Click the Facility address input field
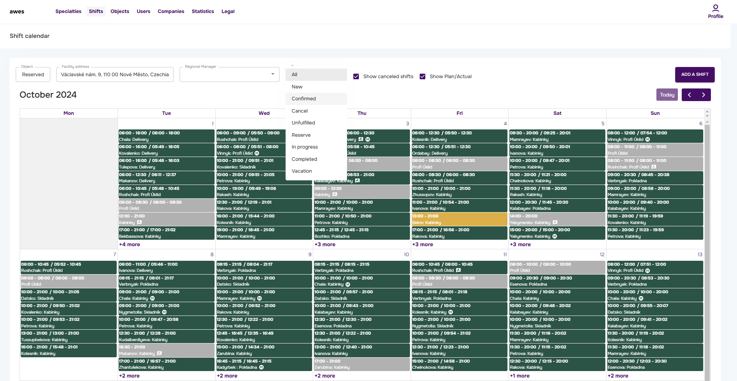 (115, 75)
